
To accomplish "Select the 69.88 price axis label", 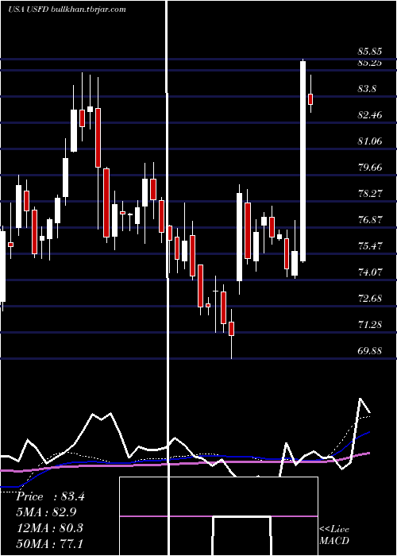I will (370, 351).
